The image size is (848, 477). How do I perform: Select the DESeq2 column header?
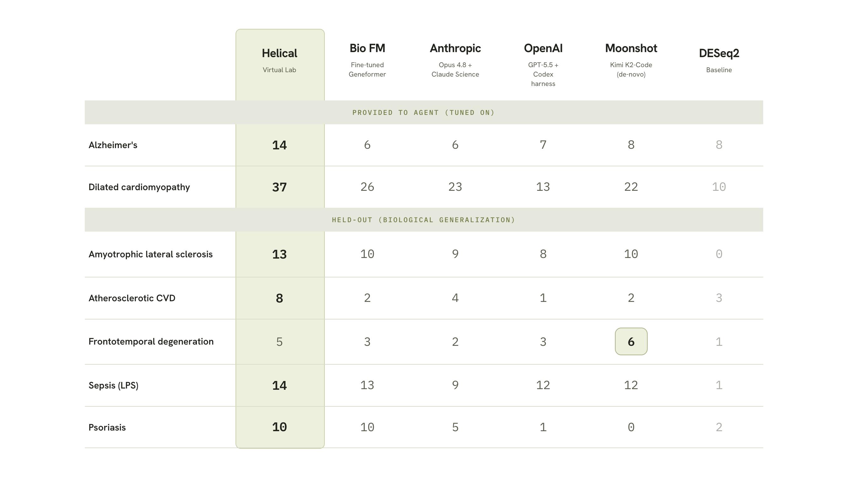[x=719, y=53]
